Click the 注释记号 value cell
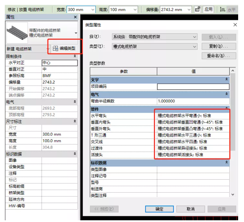This screenshot has height=222, width=244. 193,176
